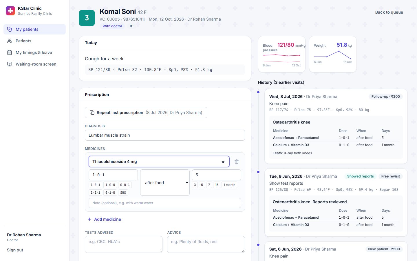417x261 pixels.
Task: Click the copy icon in Repeat last prescription
Action: click(x=92, y=113)
